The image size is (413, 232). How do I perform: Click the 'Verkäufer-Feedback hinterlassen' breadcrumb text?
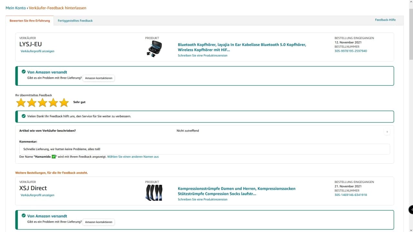coord(57,8)
